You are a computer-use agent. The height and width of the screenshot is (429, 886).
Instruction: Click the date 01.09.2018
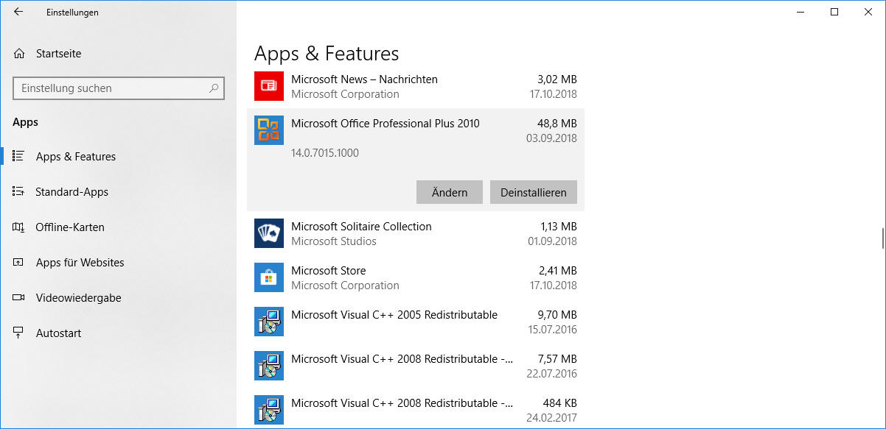pos(553,241)
